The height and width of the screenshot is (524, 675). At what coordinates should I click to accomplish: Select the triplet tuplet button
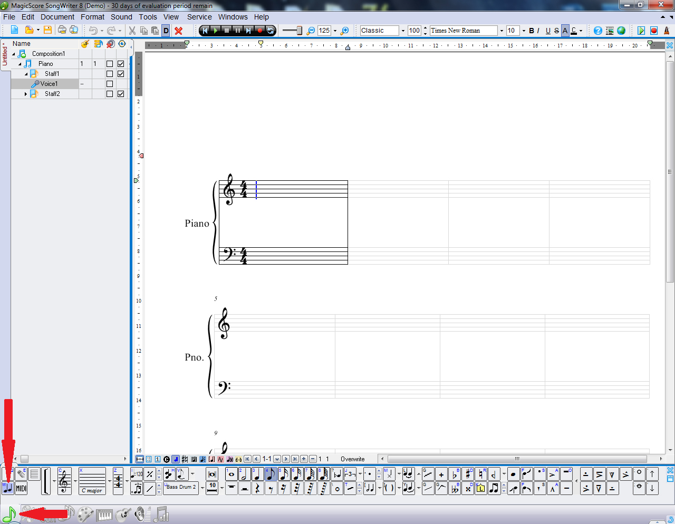point(350,474)
